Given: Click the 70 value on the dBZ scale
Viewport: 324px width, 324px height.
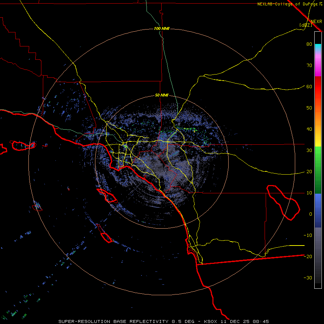Looking at the screenshot, I should (x=309, y=66).
